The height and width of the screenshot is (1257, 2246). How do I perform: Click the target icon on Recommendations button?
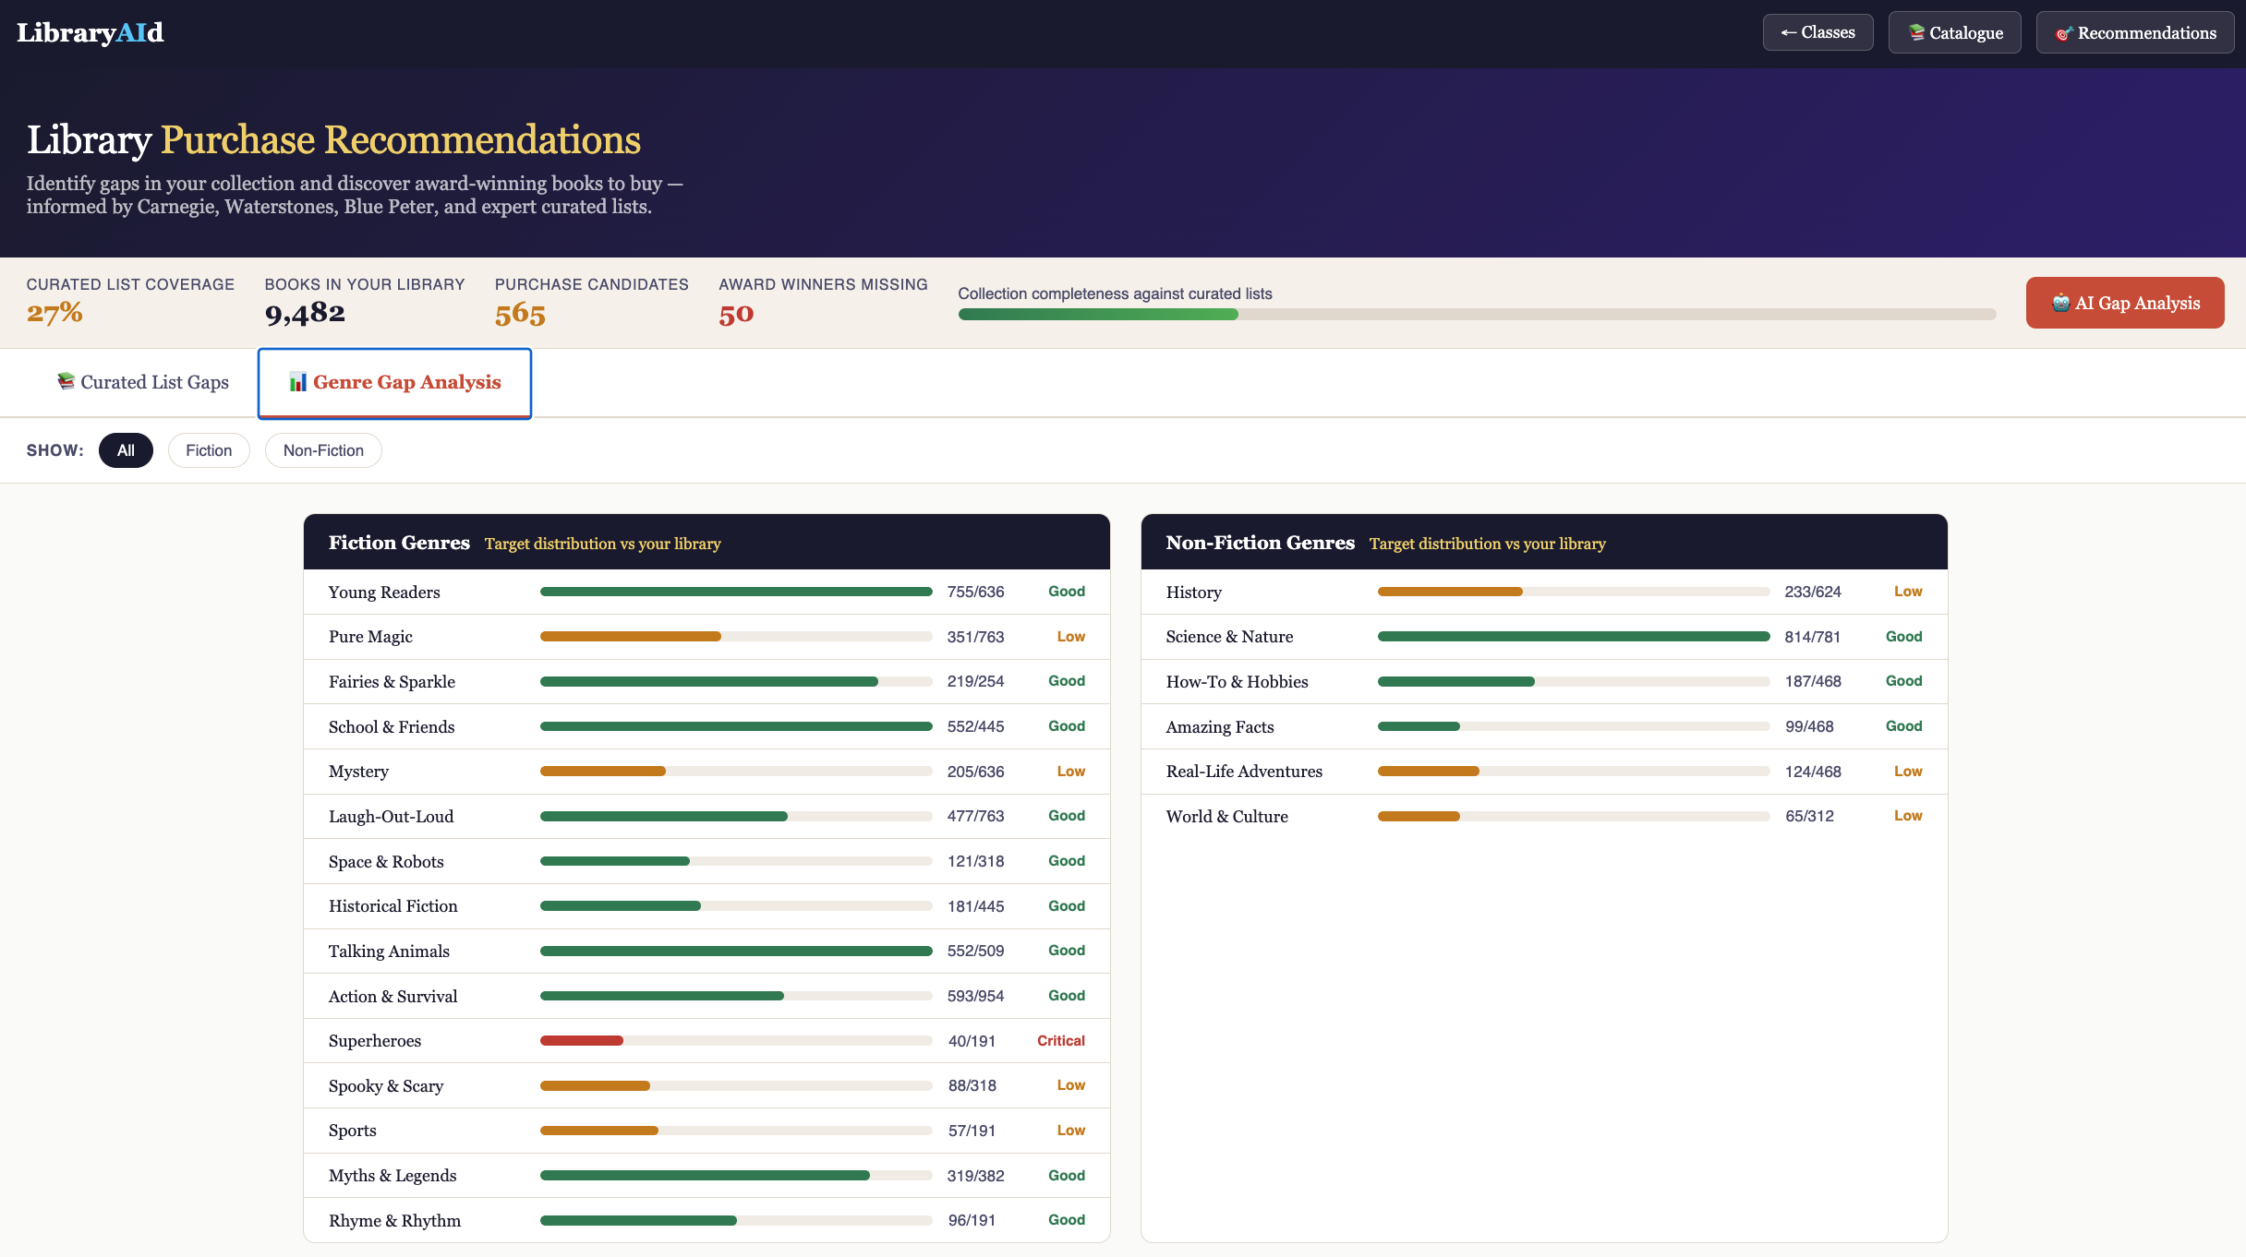(2064, 33)
